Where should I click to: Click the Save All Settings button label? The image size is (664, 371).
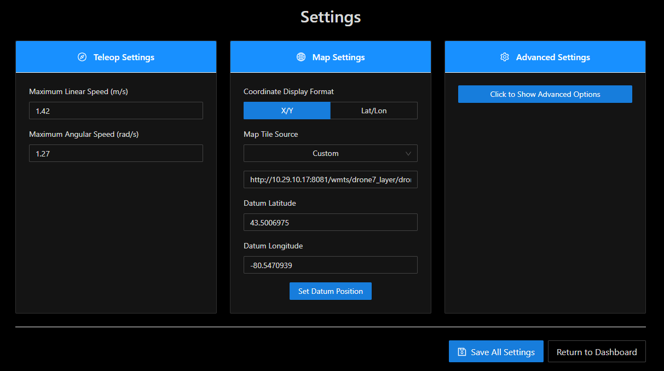pos(503,352)
